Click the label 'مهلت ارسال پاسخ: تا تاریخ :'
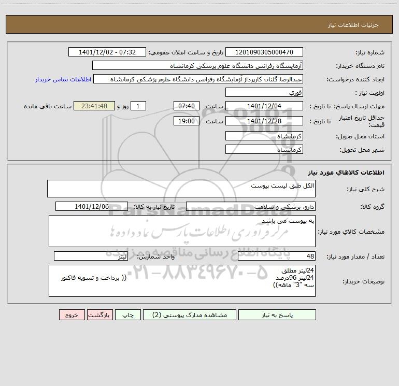The height and width of the screenshot is (386, 399). 347,106
